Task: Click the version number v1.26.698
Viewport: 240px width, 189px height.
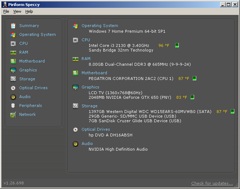Action: tap(14, 183)
